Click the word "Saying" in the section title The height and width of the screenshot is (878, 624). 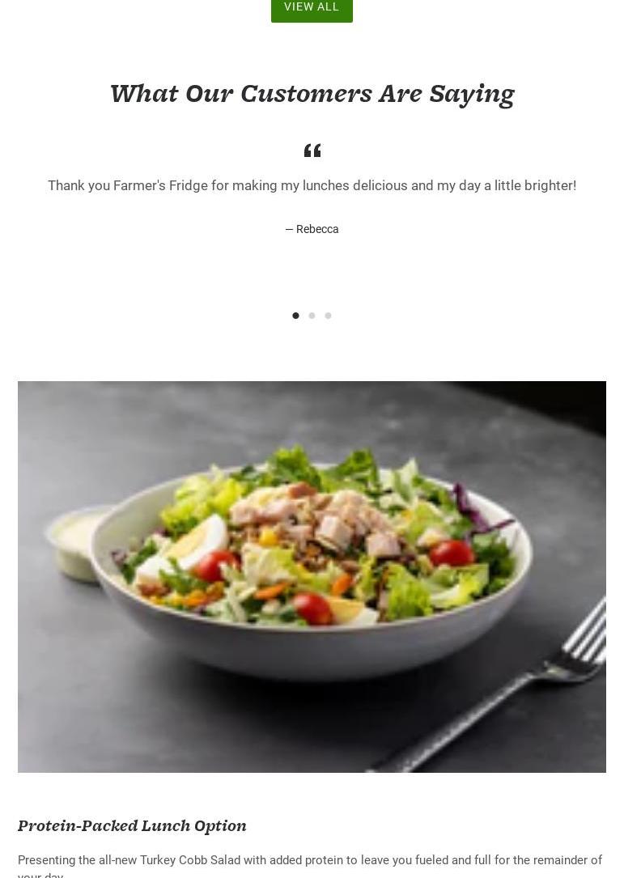(x=472, y=95)
